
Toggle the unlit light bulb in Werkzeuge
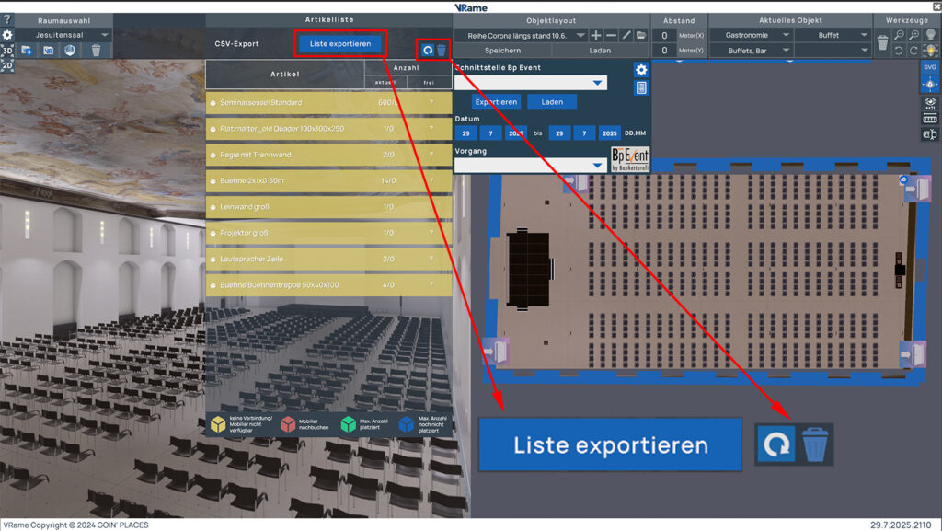[x=931, y=36]
